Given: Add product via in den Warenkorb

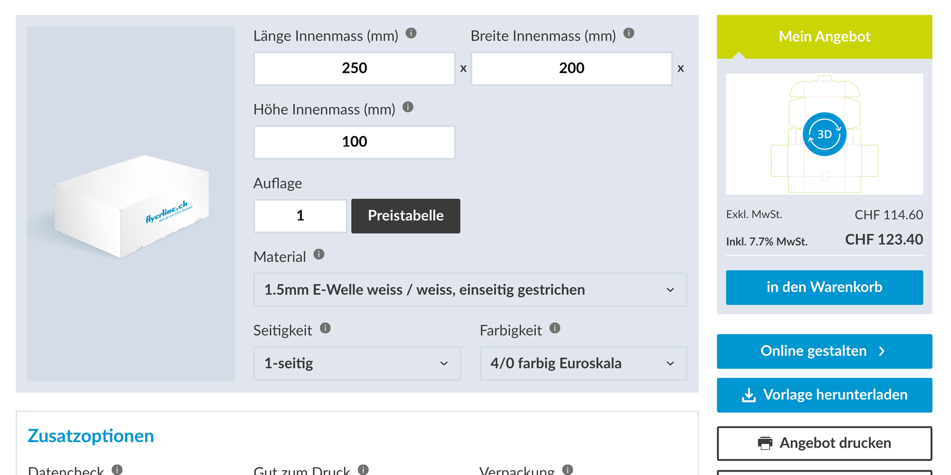Looking at the screenshot, I should (x=825, y=287).
